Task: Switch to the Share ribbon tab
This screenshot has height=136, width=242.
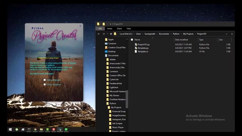Action: [119, 29]
